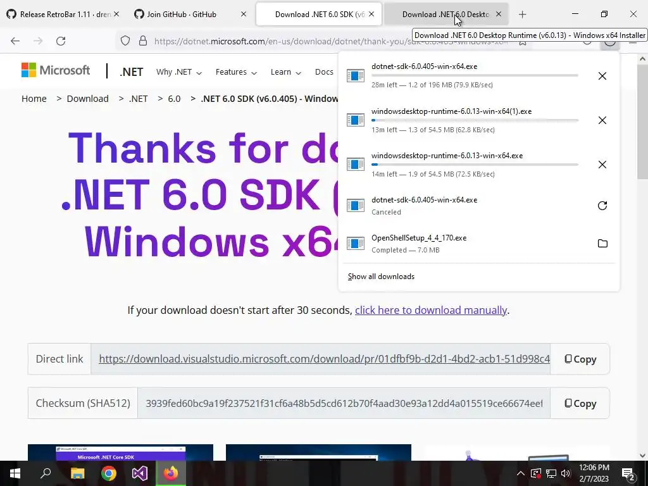This screenshot has height=486, width=648.
Task: Go to the .NET home link
Action: [x=132, y=72]
